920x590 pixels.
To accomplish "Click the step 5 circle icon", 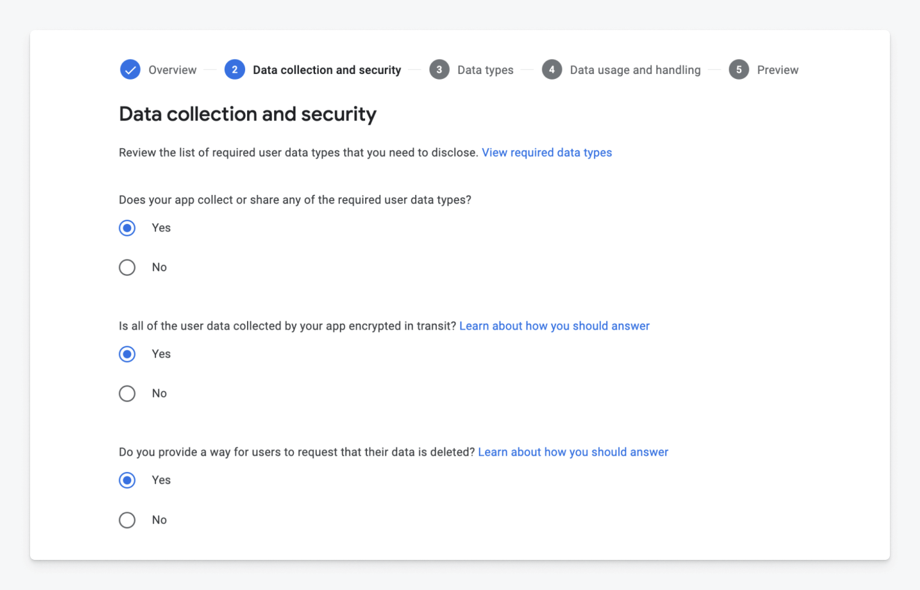I will [739, 69].
